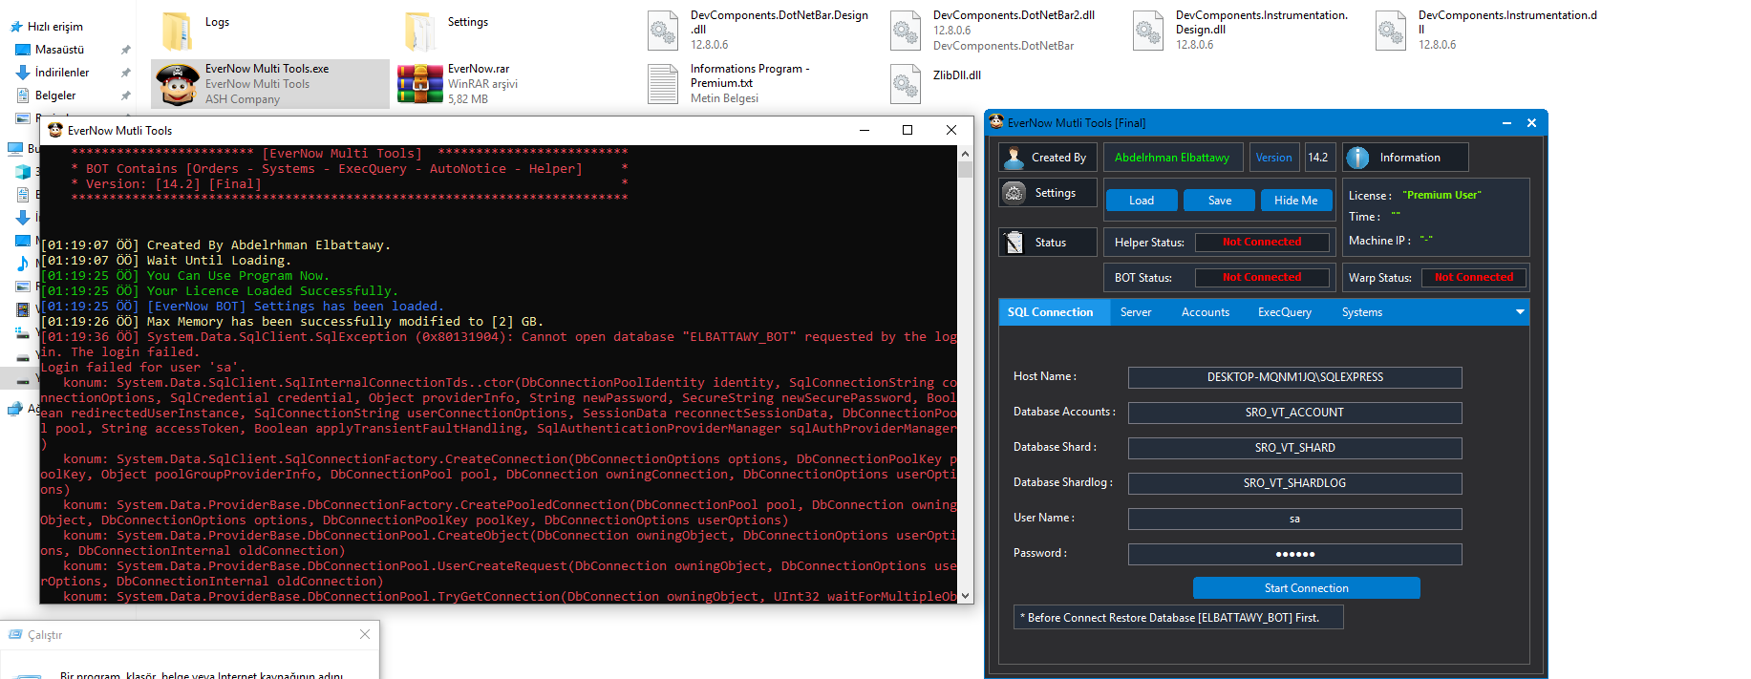Screen dimensions: 1751x679
Task: Click EverNow Final window title icon
Action: pos(996,122)
